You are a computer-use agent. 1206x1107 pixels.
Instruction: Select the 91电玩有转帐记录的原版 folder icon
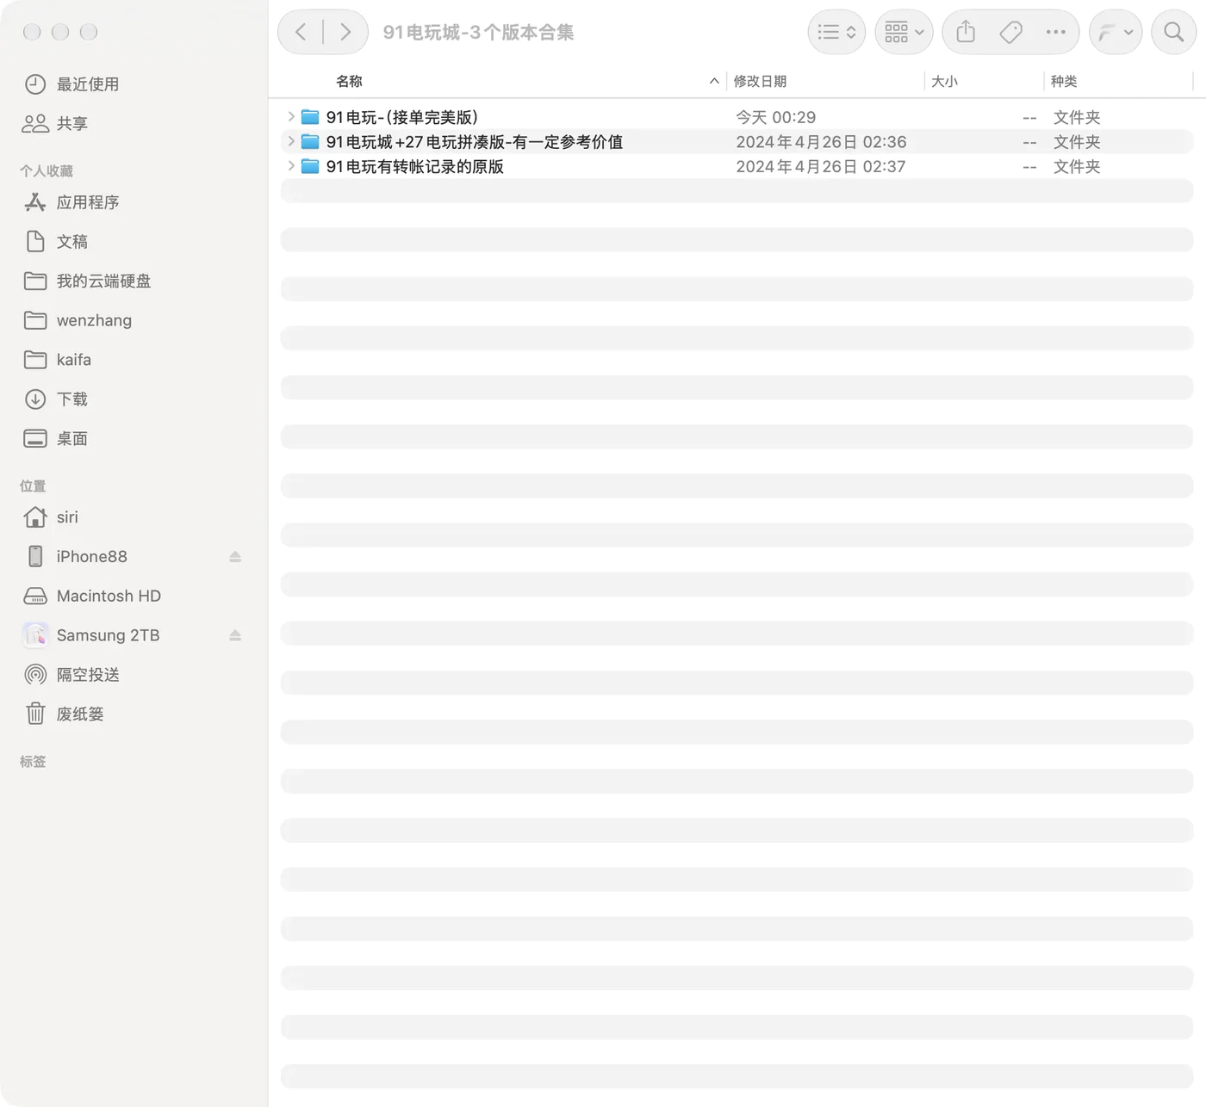(310, 166)
